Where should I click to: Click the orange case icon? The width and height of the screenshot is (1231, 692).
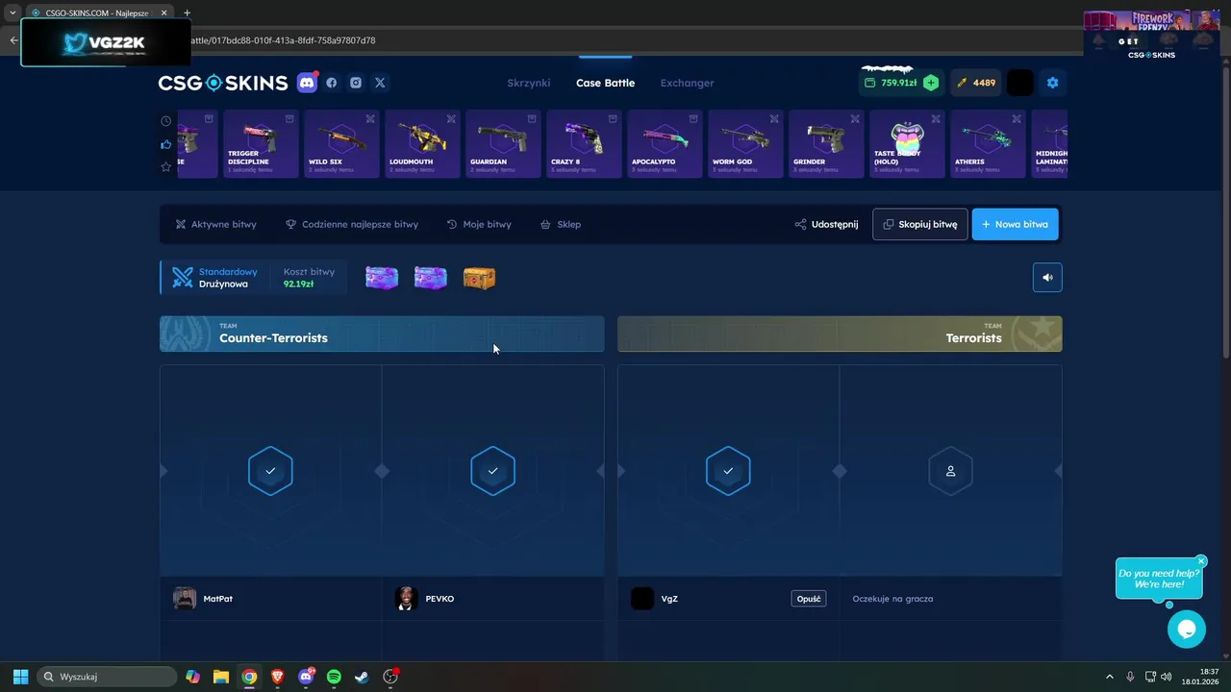pyautogui.click(x=479, y=278)
